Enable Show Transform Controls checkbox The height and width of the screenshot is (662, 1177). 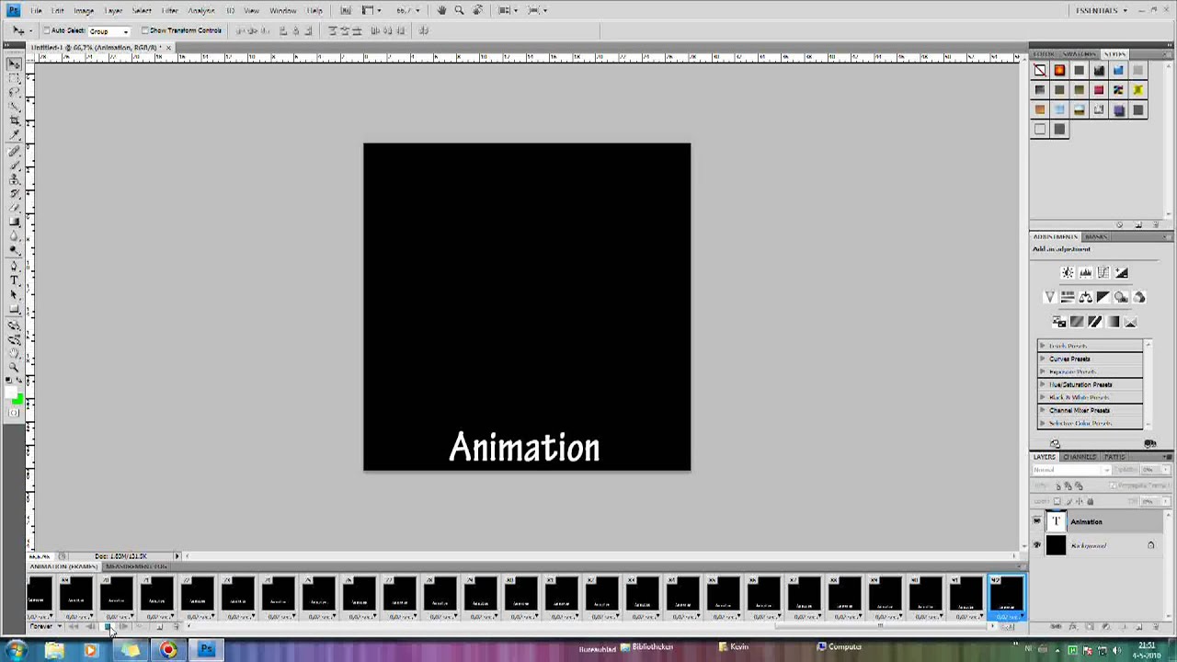[x=145, y=30]
